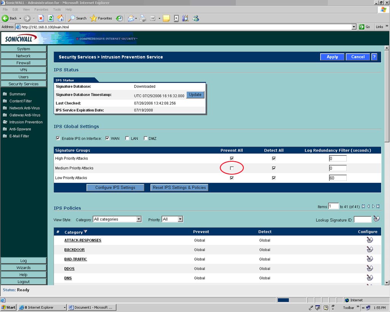This screenshot has height=312, width=390.
Task: Click the Messenger people icon in toolbar
Action: click(196, 18)
